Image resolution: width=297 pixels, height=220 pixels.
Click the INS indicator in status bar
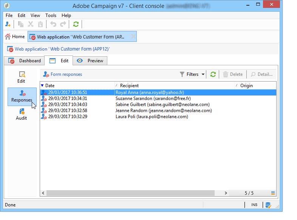pyautogui.click(x=254, y=205)
